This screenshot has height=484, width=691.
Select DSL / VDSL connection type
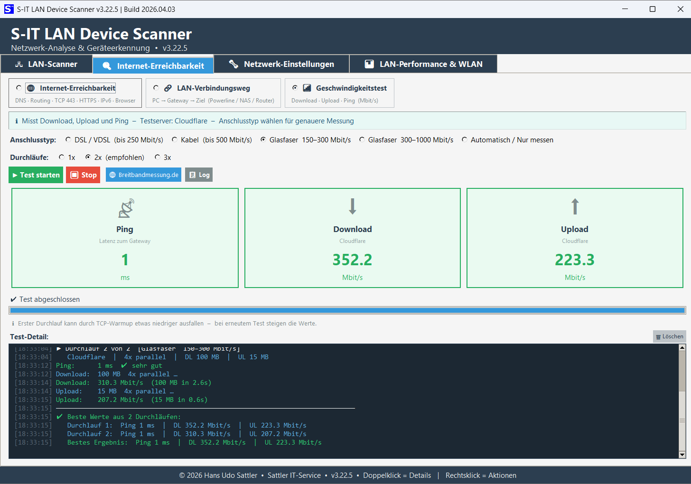[68, 140]
